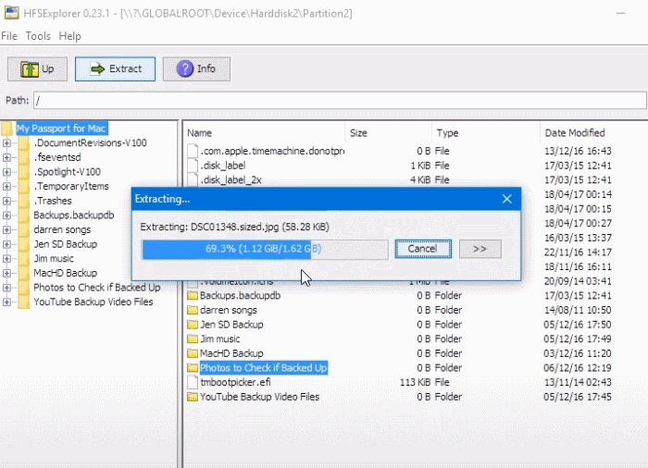Expand the .Trashes tree node

coord(6,201)
